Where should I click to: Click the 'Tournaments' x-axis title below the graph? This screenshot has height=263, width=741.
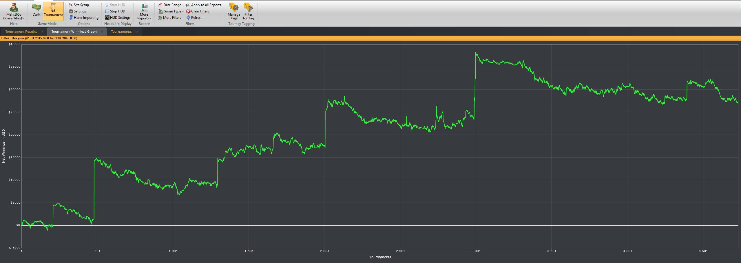pyautogui.click(x=380, y=257)
